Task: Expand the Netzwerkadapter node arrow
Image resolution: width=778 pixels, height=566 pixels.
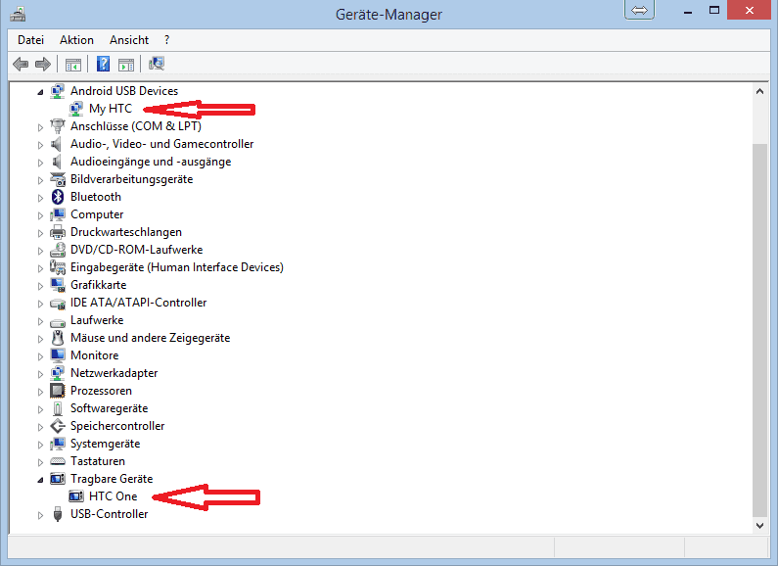Action: point(40,374)
